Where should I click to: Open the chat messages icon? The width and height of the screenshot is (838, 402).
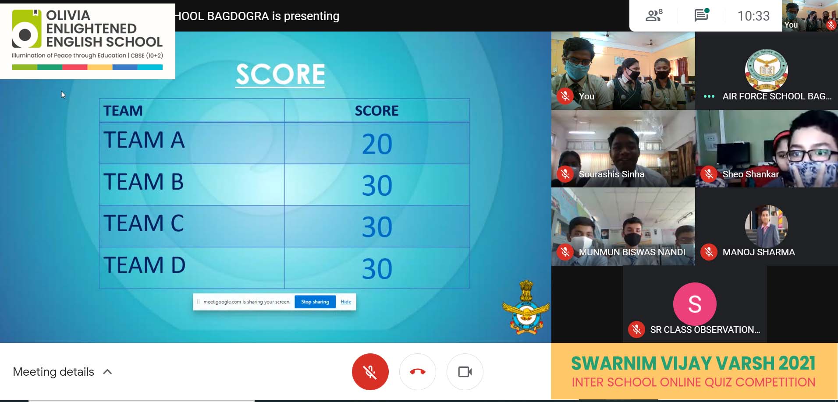pyautogui.click(x=701, y=16)
